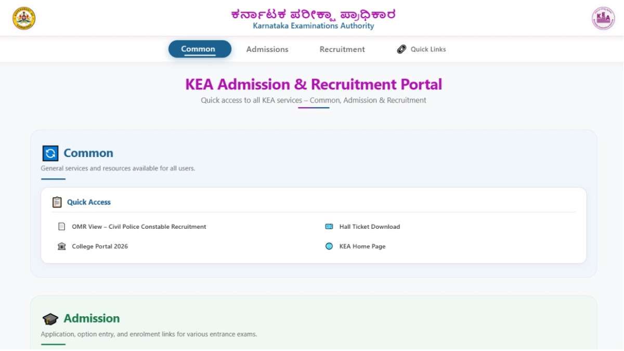Select the Common tab
624x351 pixels.
click(x=200, y=49)
